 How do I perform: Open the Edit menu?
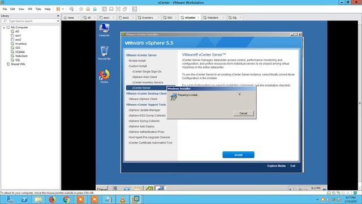(12, 9)
